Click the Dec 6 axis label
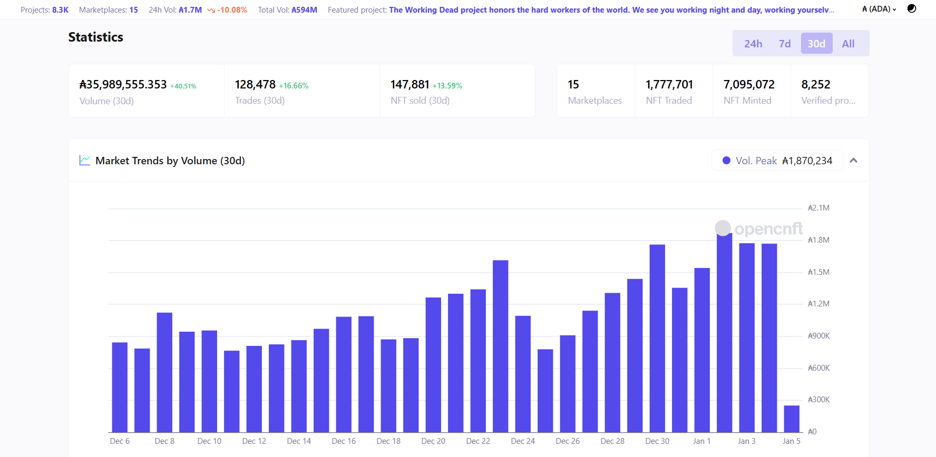 pyautogui.click(x=120, y=441)
